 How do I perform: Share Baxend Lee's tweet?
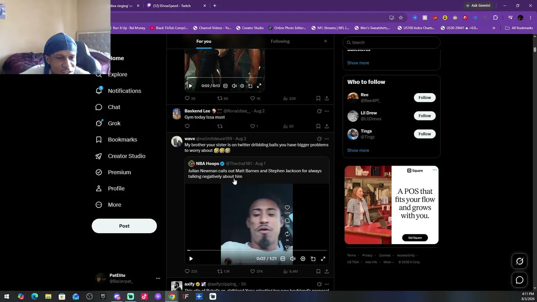(x=327, y=126)
